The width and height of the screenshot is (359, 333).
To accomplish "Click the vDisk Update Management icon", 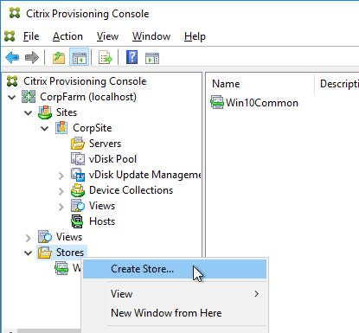I will click(x=78, y=175).
